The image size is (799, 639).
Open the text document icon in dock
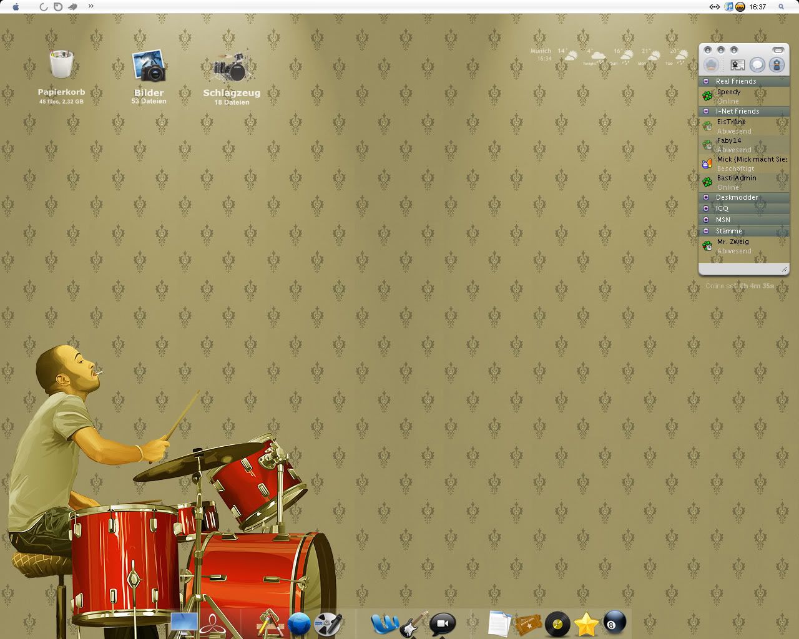(499, 624)
